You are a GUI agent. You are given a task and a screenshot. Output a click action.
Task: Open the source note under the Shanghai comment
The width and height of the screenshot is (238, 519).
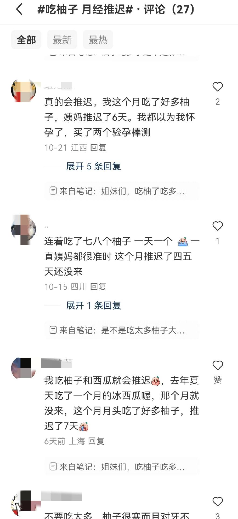(x=122, y=467)
